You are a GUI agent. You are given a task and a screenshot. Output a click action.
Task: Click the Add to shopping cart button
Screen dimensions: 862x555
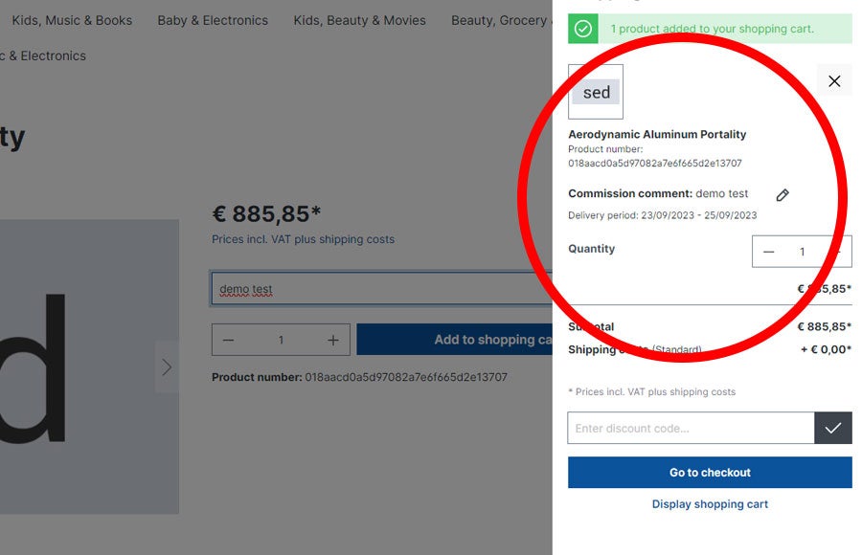click(456, 340)
